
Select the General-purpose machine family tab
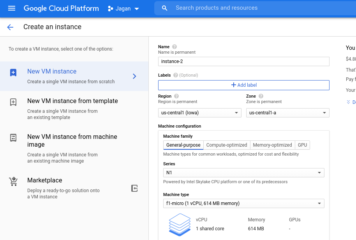[x=183, y=145]
